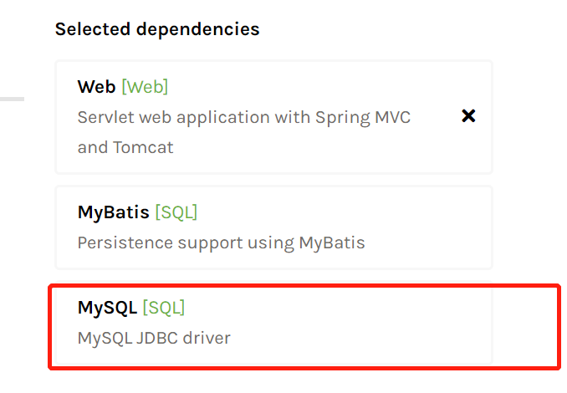
Task: Click "Persistence support using MyBatis" description
Action: (221, 242)
